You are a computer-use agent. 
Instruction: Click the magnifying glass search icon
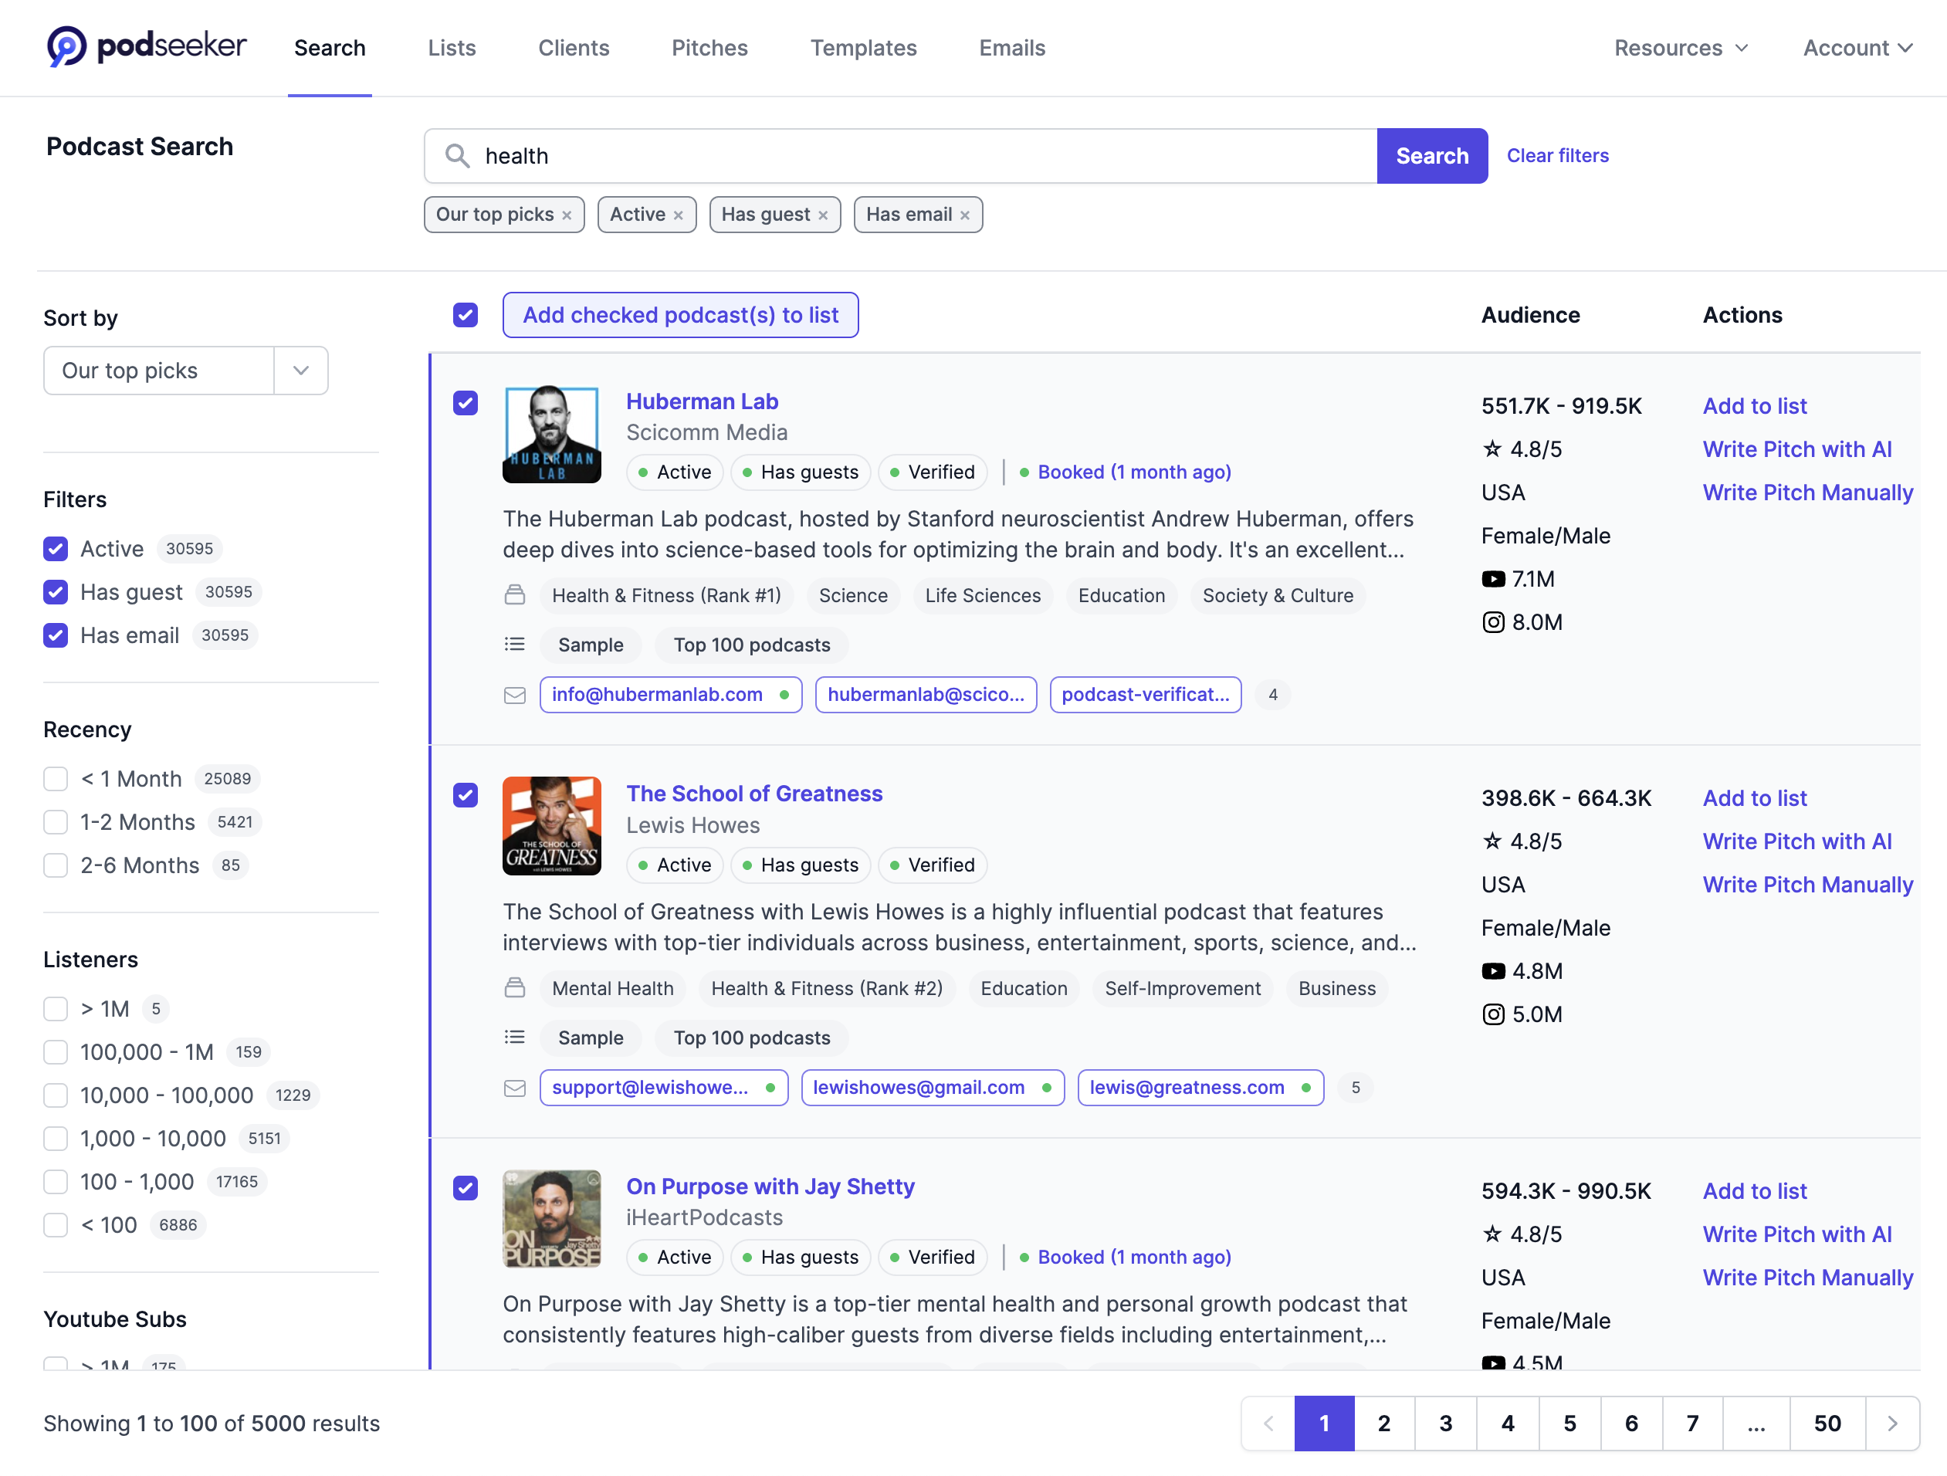point(457,156)
